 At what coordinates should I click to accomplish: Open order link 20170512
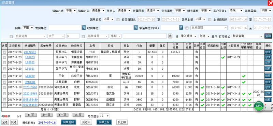click(30, 52)
